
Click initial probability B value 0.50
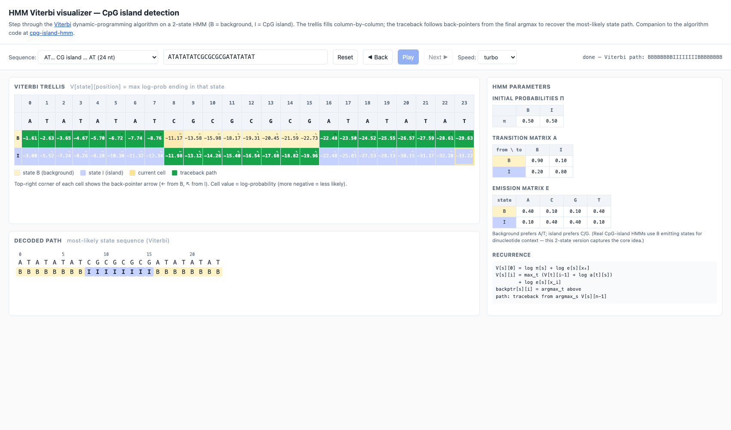click(x=528, y=121)
